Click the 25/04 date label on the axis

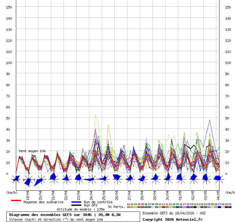[104, 194]
